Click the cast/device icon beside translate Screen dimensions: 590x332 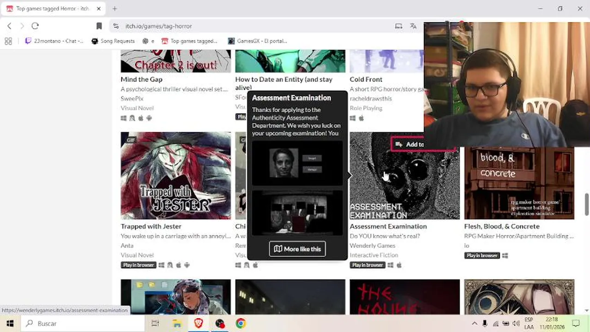398,26
